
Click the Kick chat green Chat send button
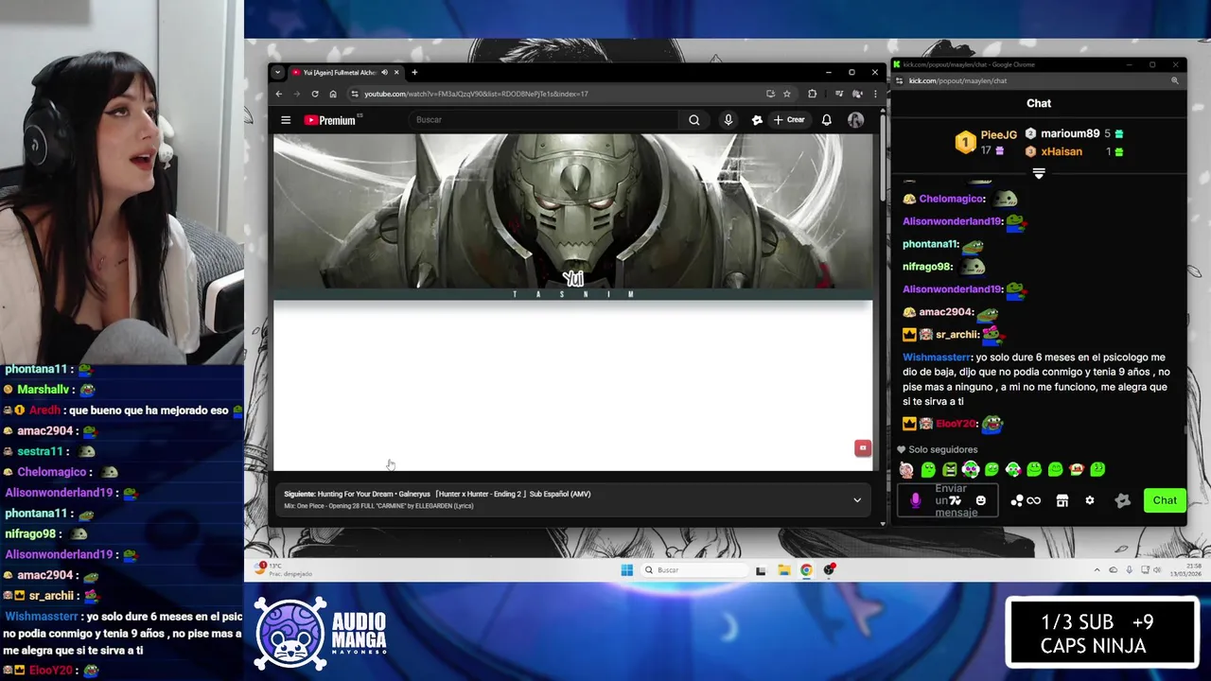click(x=1165, y=500)
